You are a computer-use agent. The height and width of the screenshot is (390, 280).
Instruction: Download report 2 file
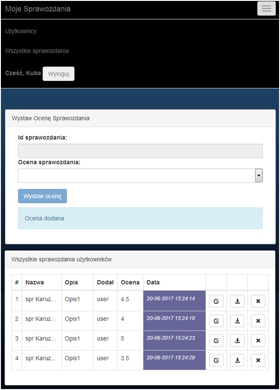click(237, 321)
